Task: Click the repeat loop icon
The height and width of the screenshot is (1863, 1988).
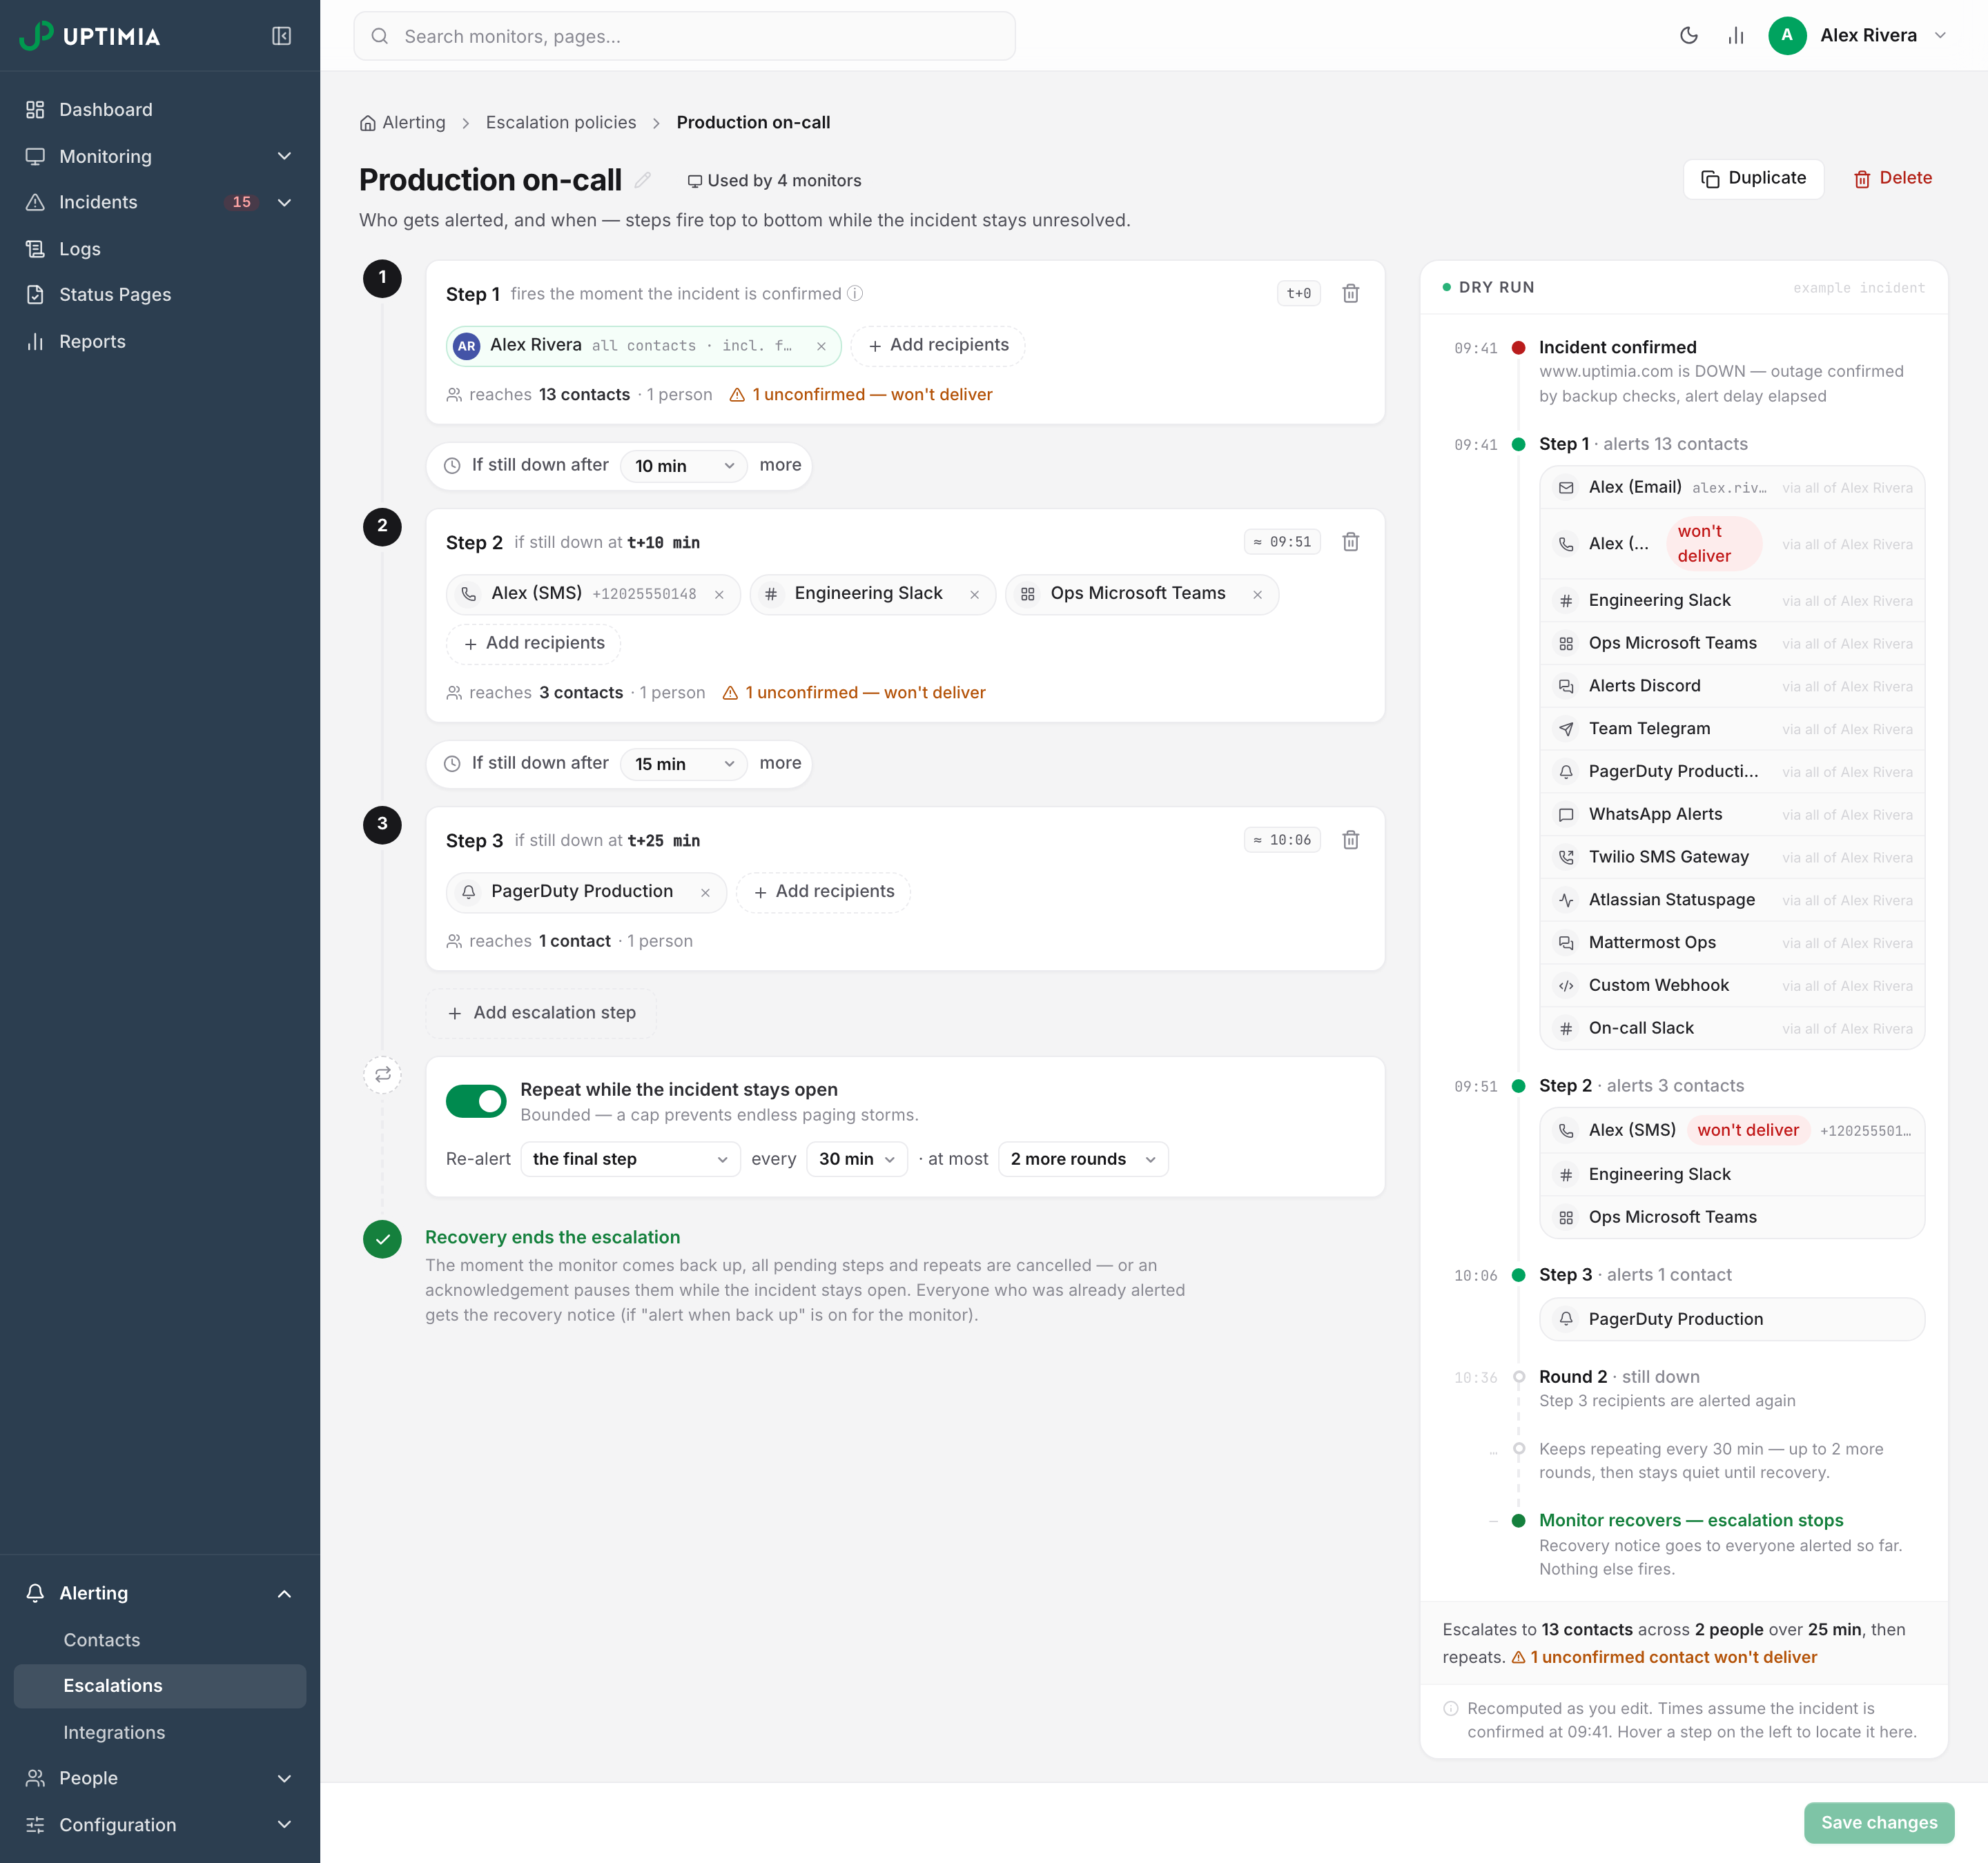Action: click(x=382, y=1074)
